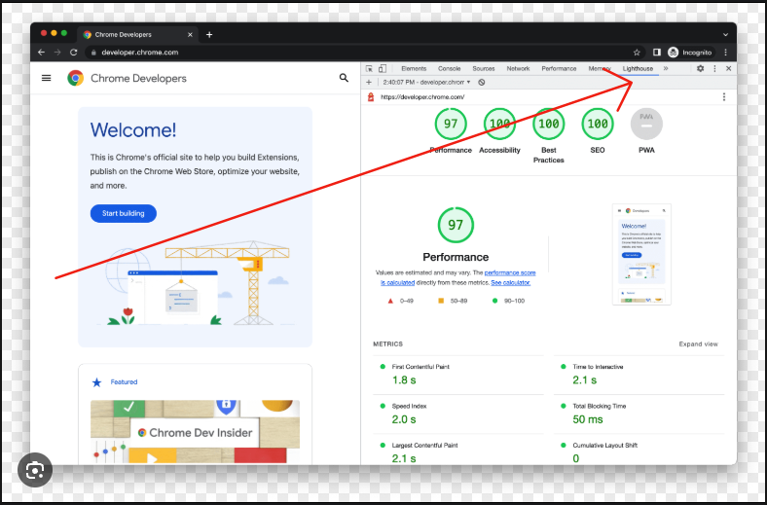Screen dimensions: 767x505
Task: Click the Welcome! heading
Action: click(x=133, y=130)
